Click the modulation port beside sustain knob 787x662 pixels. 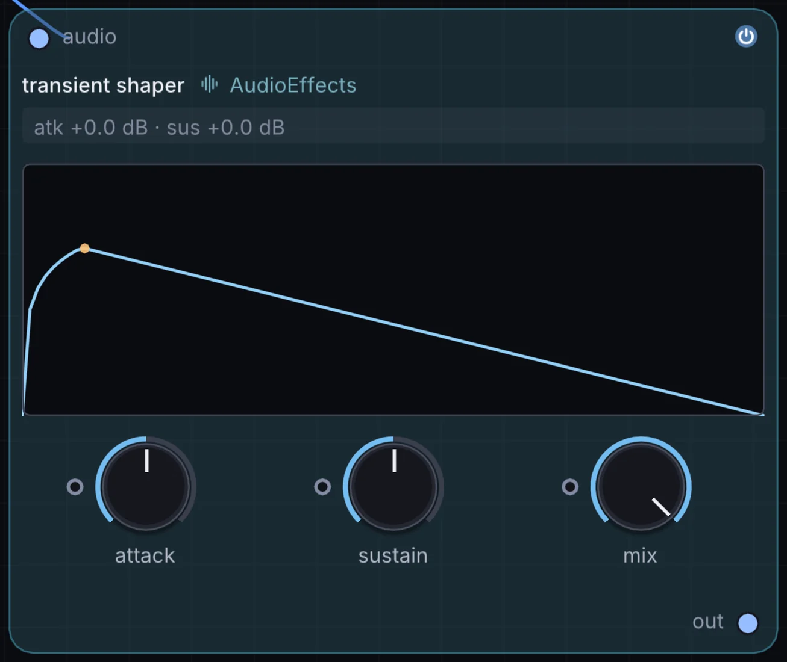[x=322, y=486]
